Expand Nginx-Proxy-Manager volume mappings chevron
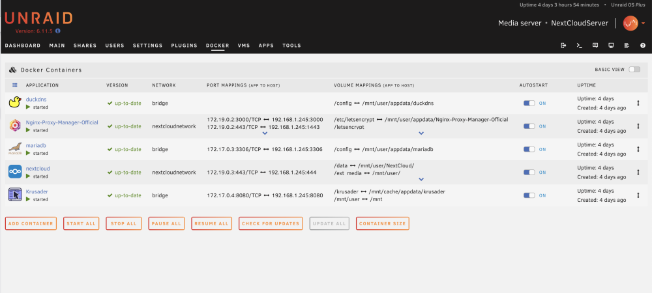 click(421, 133)
